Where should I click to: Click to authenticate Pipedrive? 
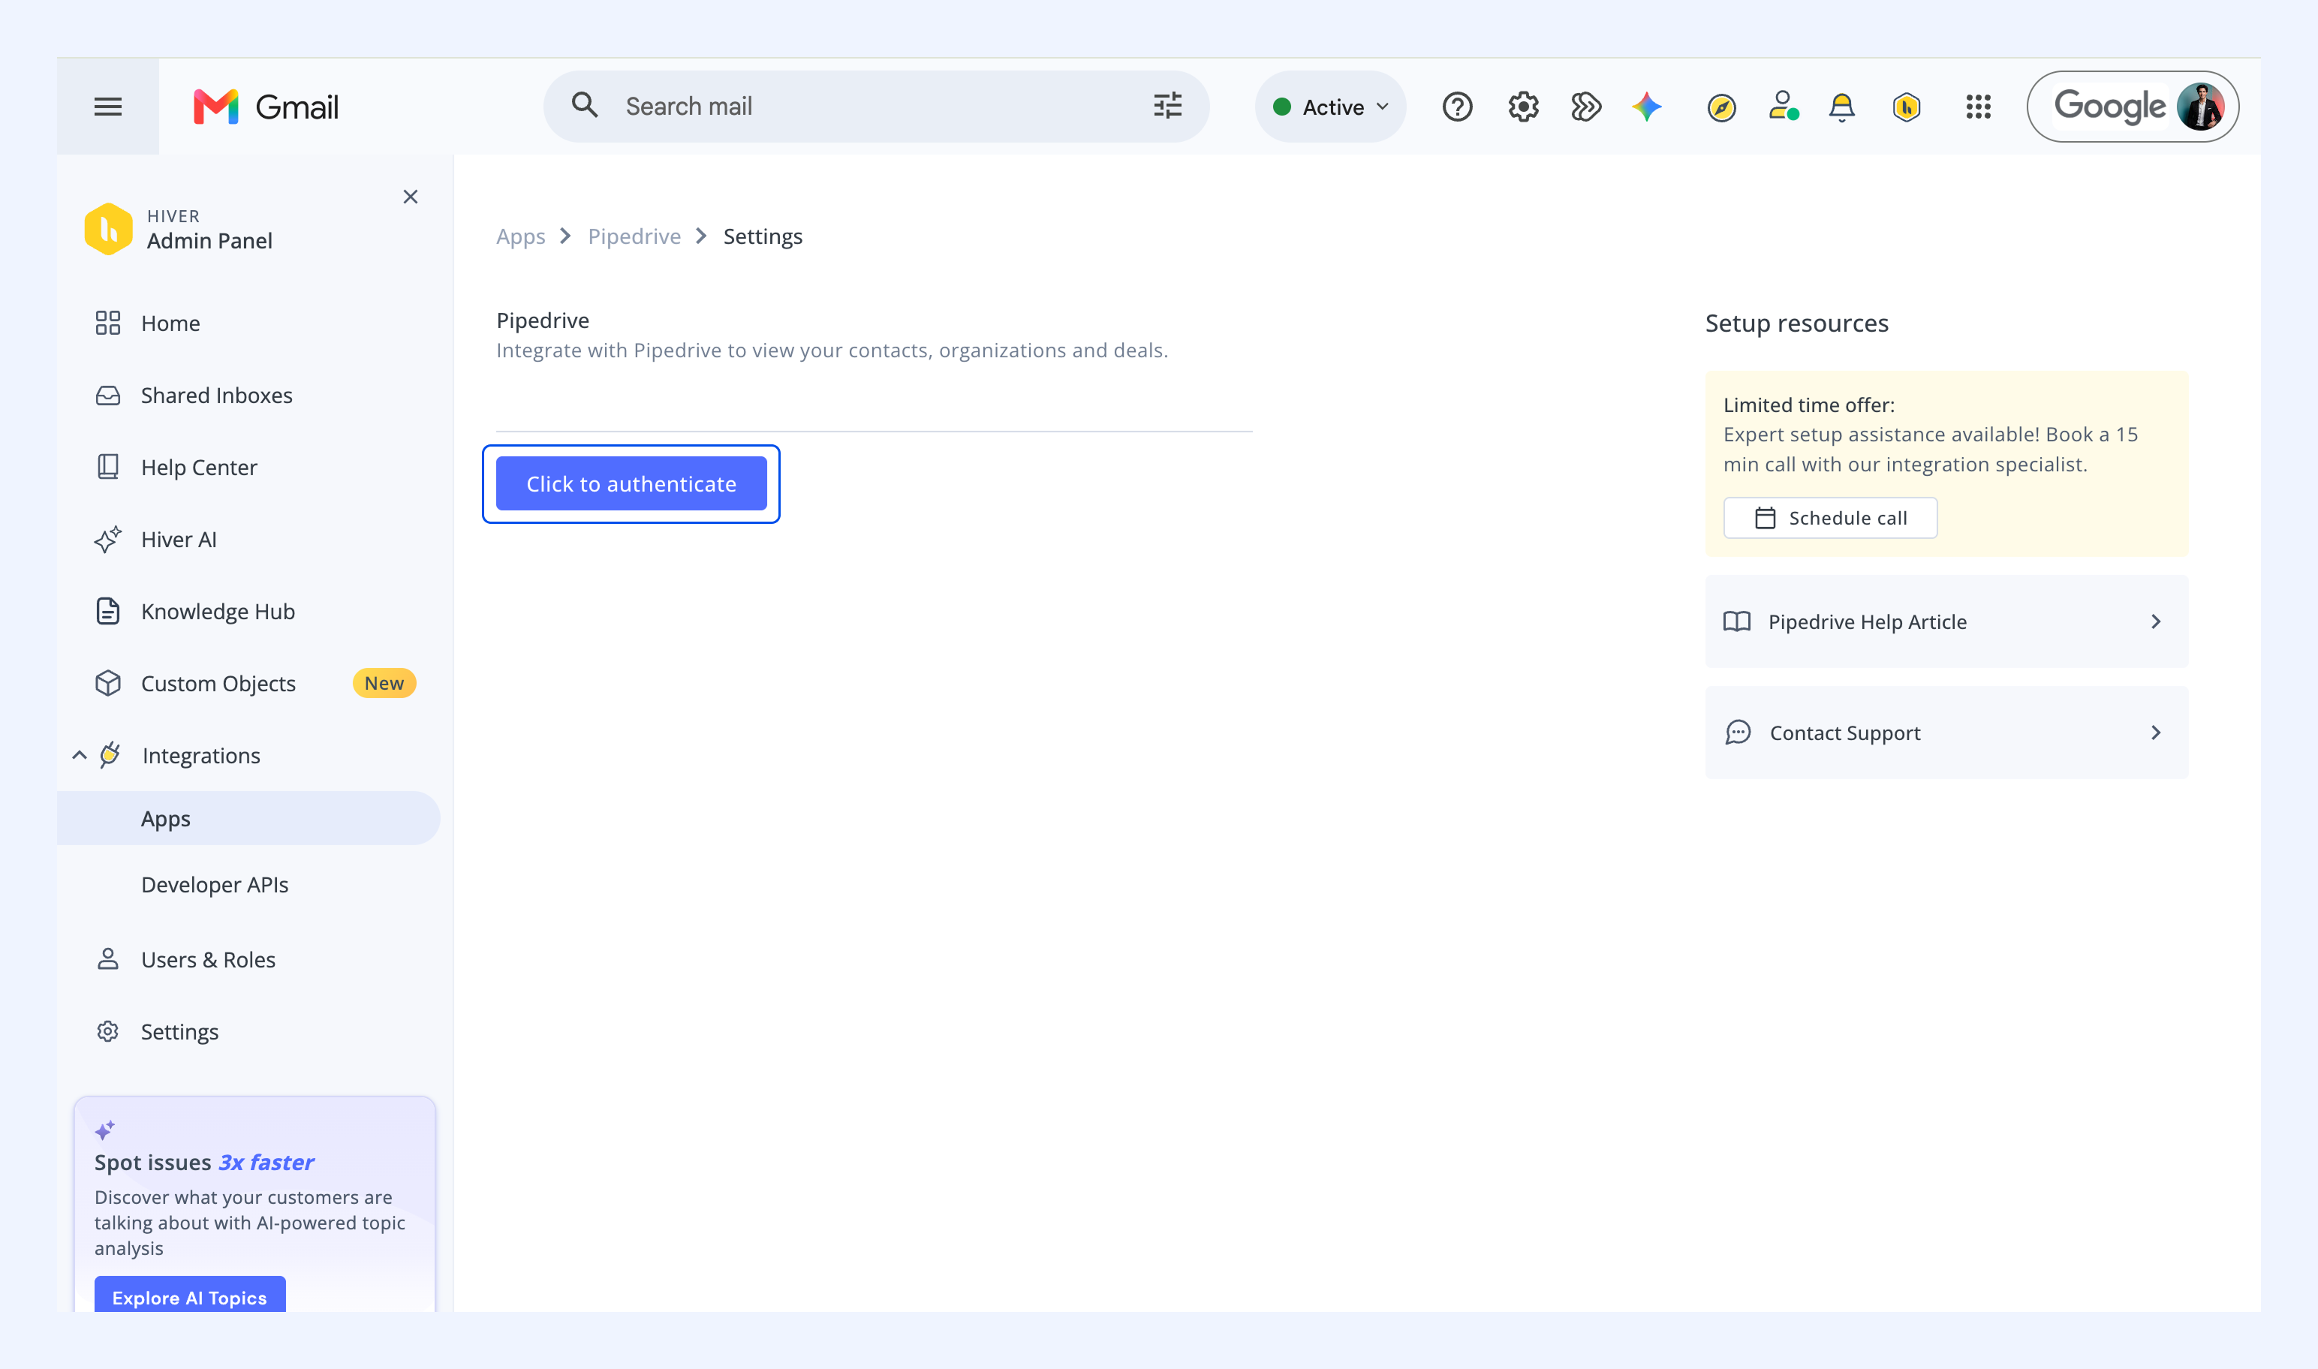(631, 483)
